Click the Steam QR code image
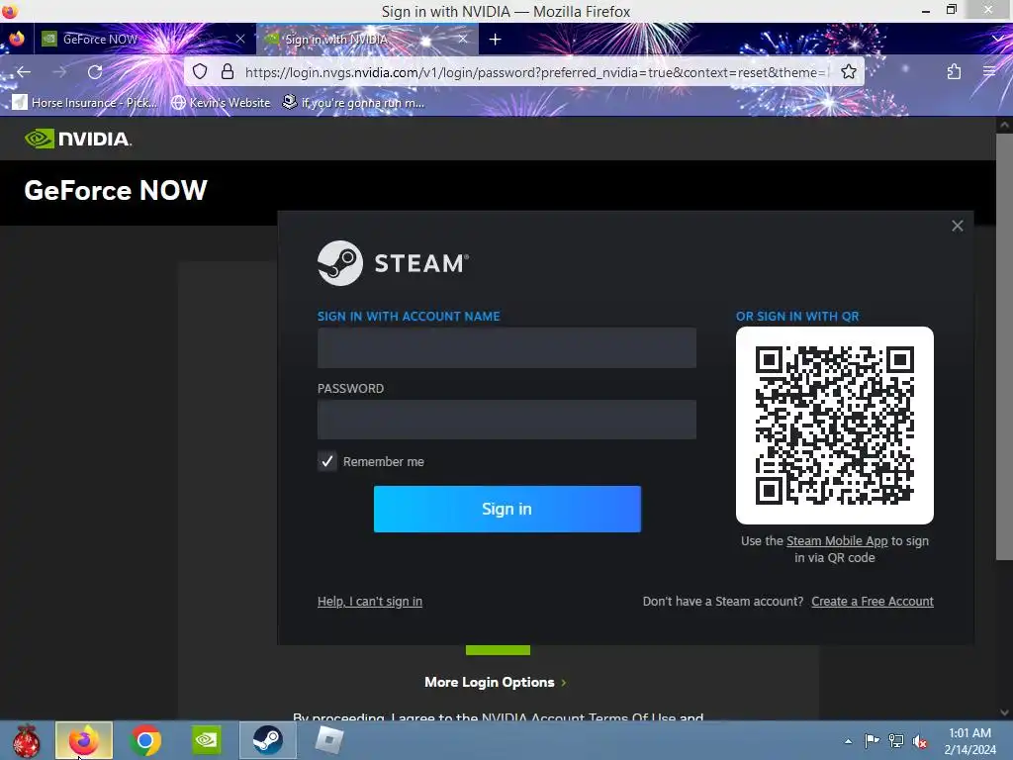This screenshot has width=1013, height=760. coord(835,426)
